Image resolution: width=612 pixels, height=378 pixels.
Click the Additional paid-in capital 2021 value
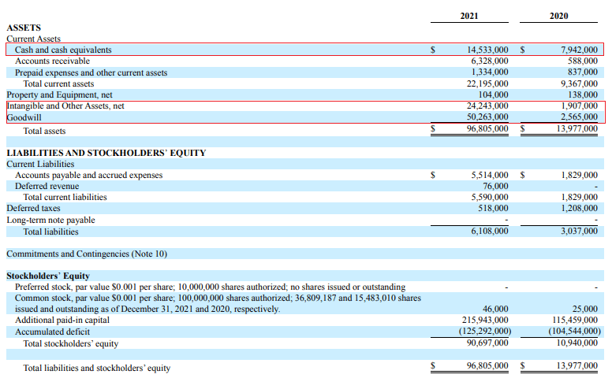click(x=485, y=320)
